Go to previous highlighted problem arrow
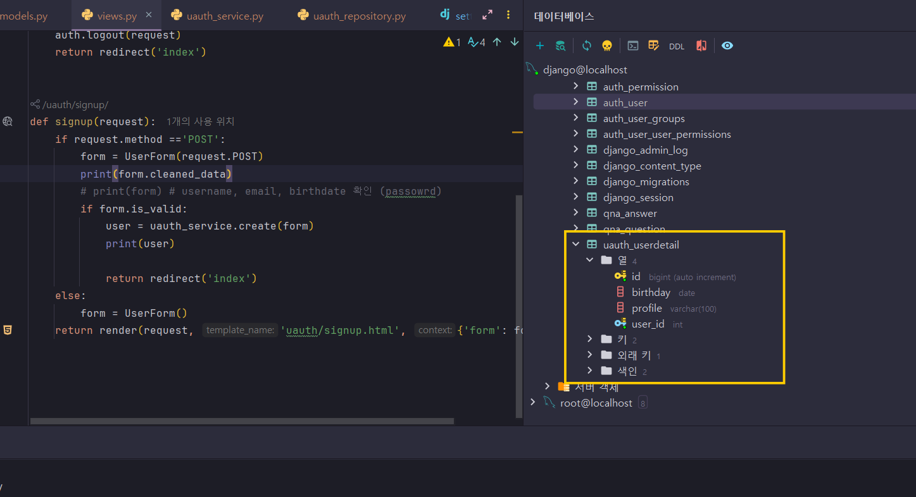916x497 pixels. (497, 42)
